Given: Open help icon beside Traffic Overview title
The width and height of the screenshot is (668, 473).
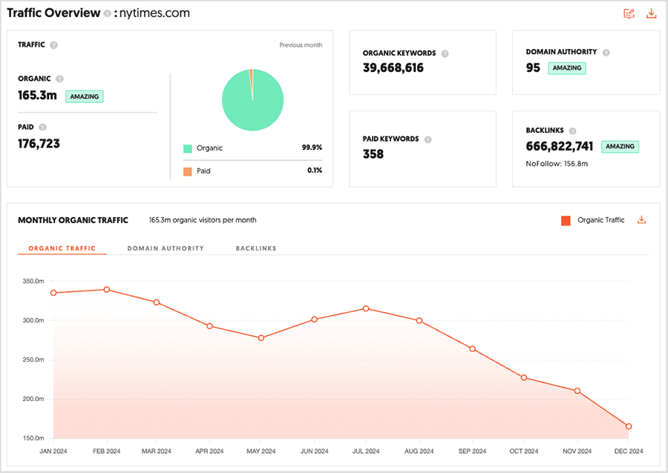Looking at the screenshot, I should (108, 13).
